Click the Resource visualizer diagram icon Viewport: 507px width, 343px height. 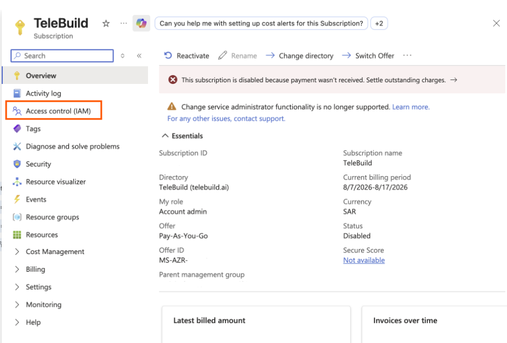point(17,182)
